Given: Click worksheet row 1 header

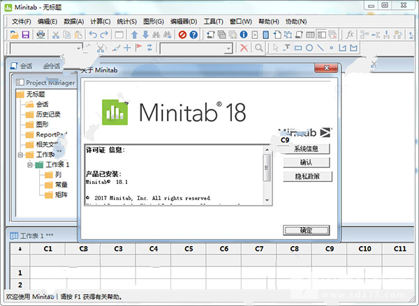Looking at the screenshot, I should click(20, 273).
